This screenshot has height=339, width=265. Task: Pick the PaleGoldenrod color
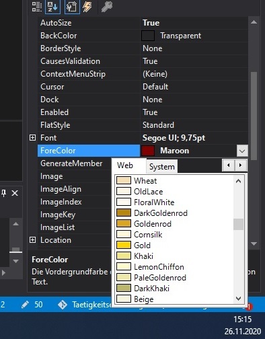(174, 278)
